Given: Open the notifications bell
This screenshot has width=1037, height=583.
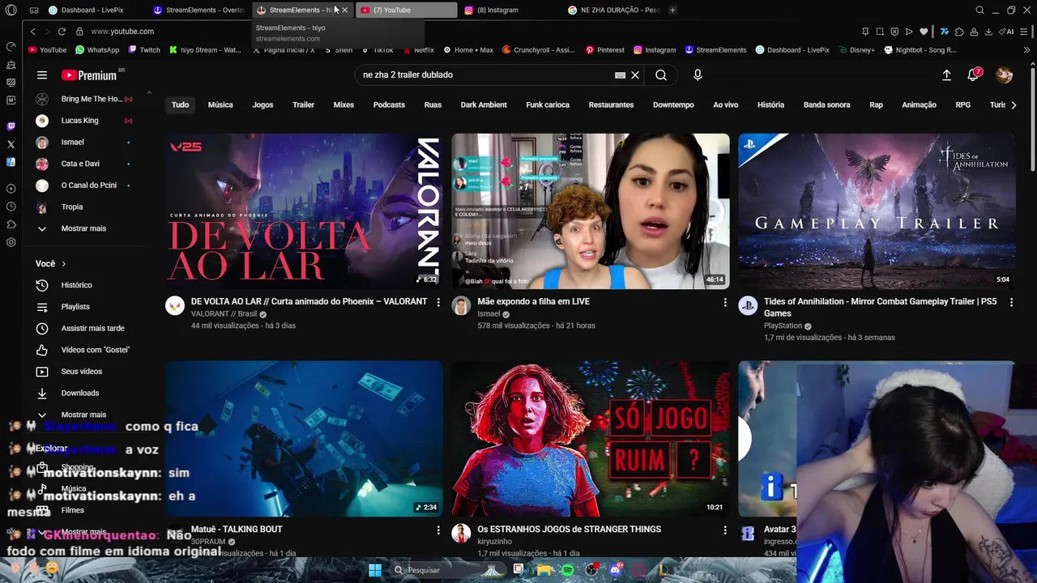Looking at the screenshot, I should point(973,75).
